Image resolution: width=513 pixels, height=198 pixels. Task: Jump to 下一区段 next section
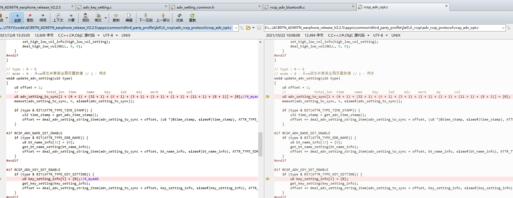click(x=146, y=18)
